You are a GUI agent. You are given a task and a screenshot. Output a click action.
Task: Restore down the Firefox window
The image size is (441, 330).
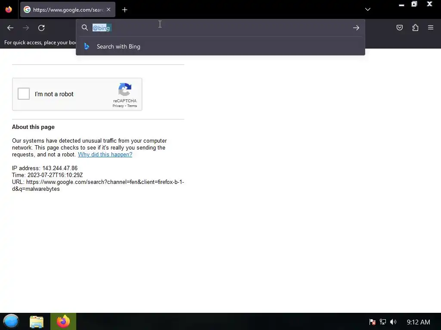click(414, 4)
